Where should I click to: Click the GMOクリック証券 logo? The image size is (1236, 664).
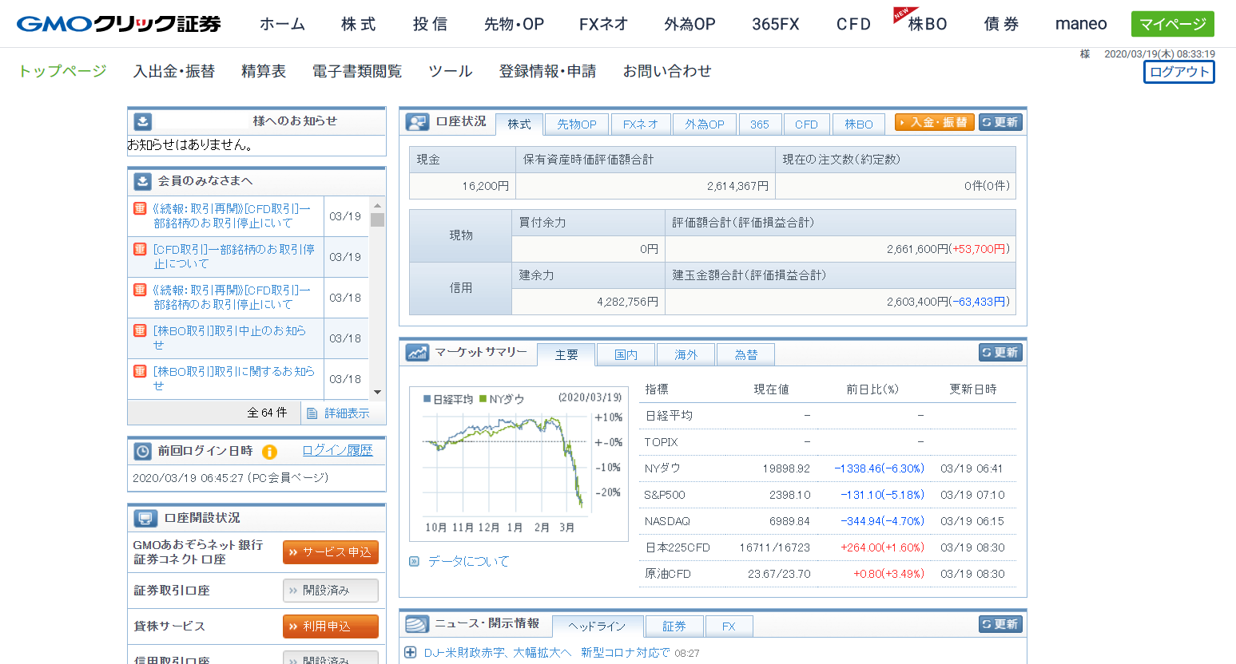118,24
